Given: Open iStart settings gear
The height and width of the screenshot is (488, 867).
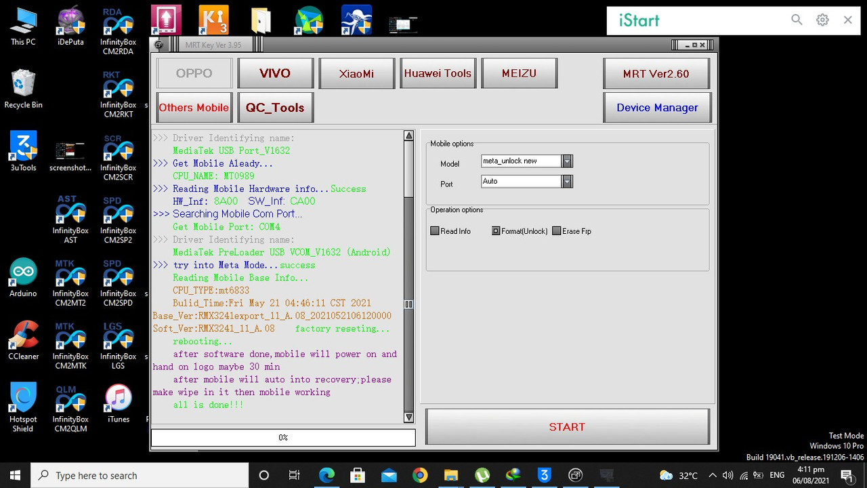Looking at the screenshot, I should [x=822, y=20].
